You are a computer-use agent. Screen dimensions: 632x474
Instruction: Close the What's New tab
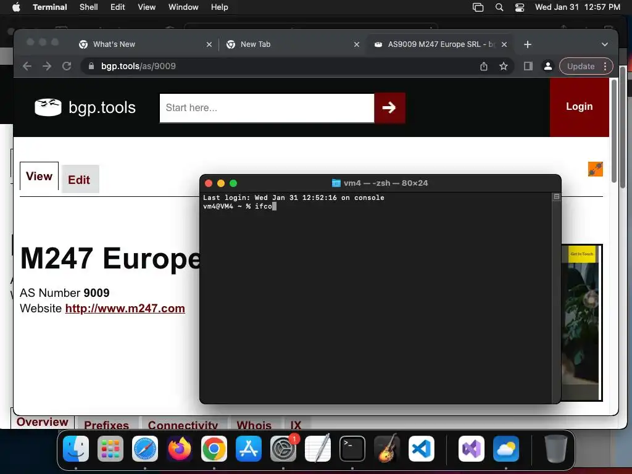[x=209, y=44]
